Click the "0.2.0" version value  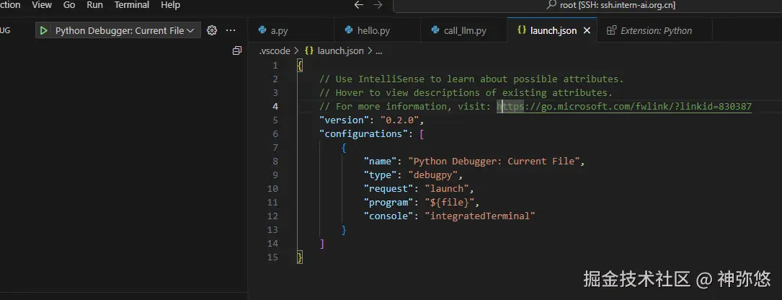pyautogui.click(x=400, y=120)
